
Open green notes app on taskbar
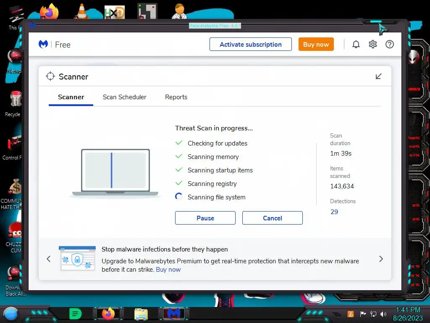point(76,314)
